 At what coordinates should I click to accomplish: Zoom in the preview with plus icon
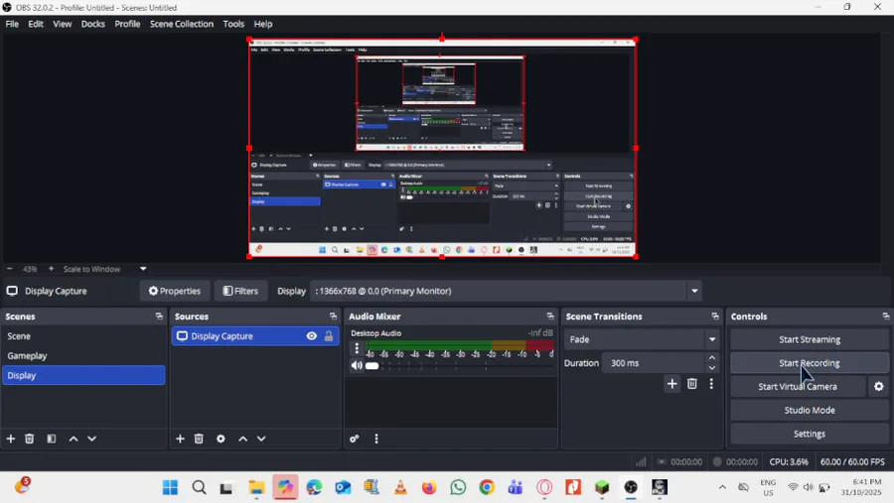click(51, 269)
